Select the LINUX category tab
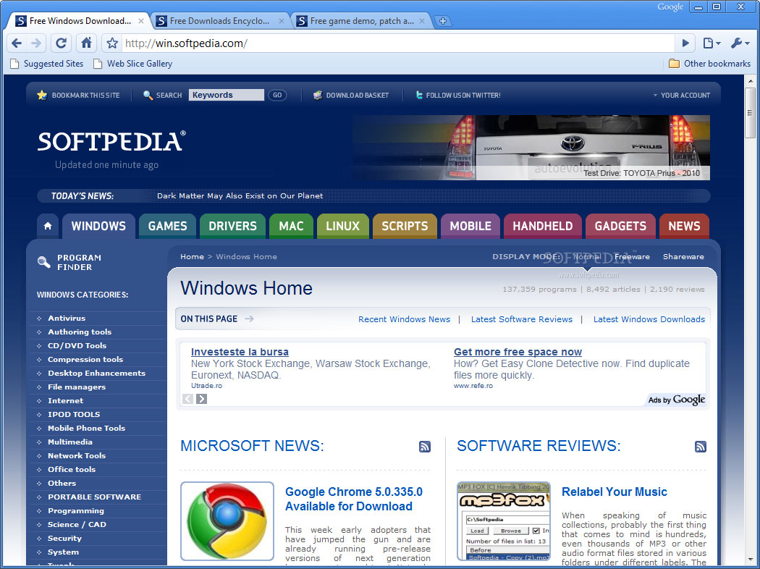Viewport: 760px width, 569px height. pos(342,226)
